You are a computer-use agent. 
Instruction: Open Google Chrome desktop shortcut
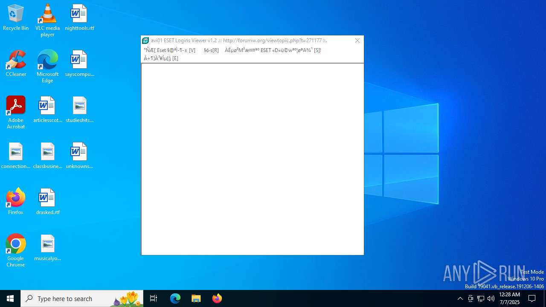point(16,251)
